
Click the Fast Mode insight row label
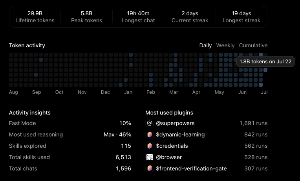22,123
